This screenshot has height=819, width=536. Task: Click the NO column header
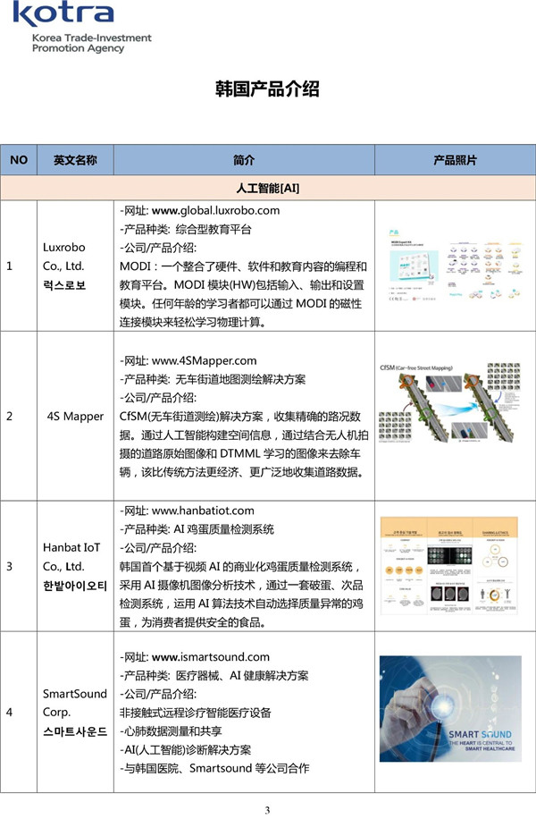[19, 160]
